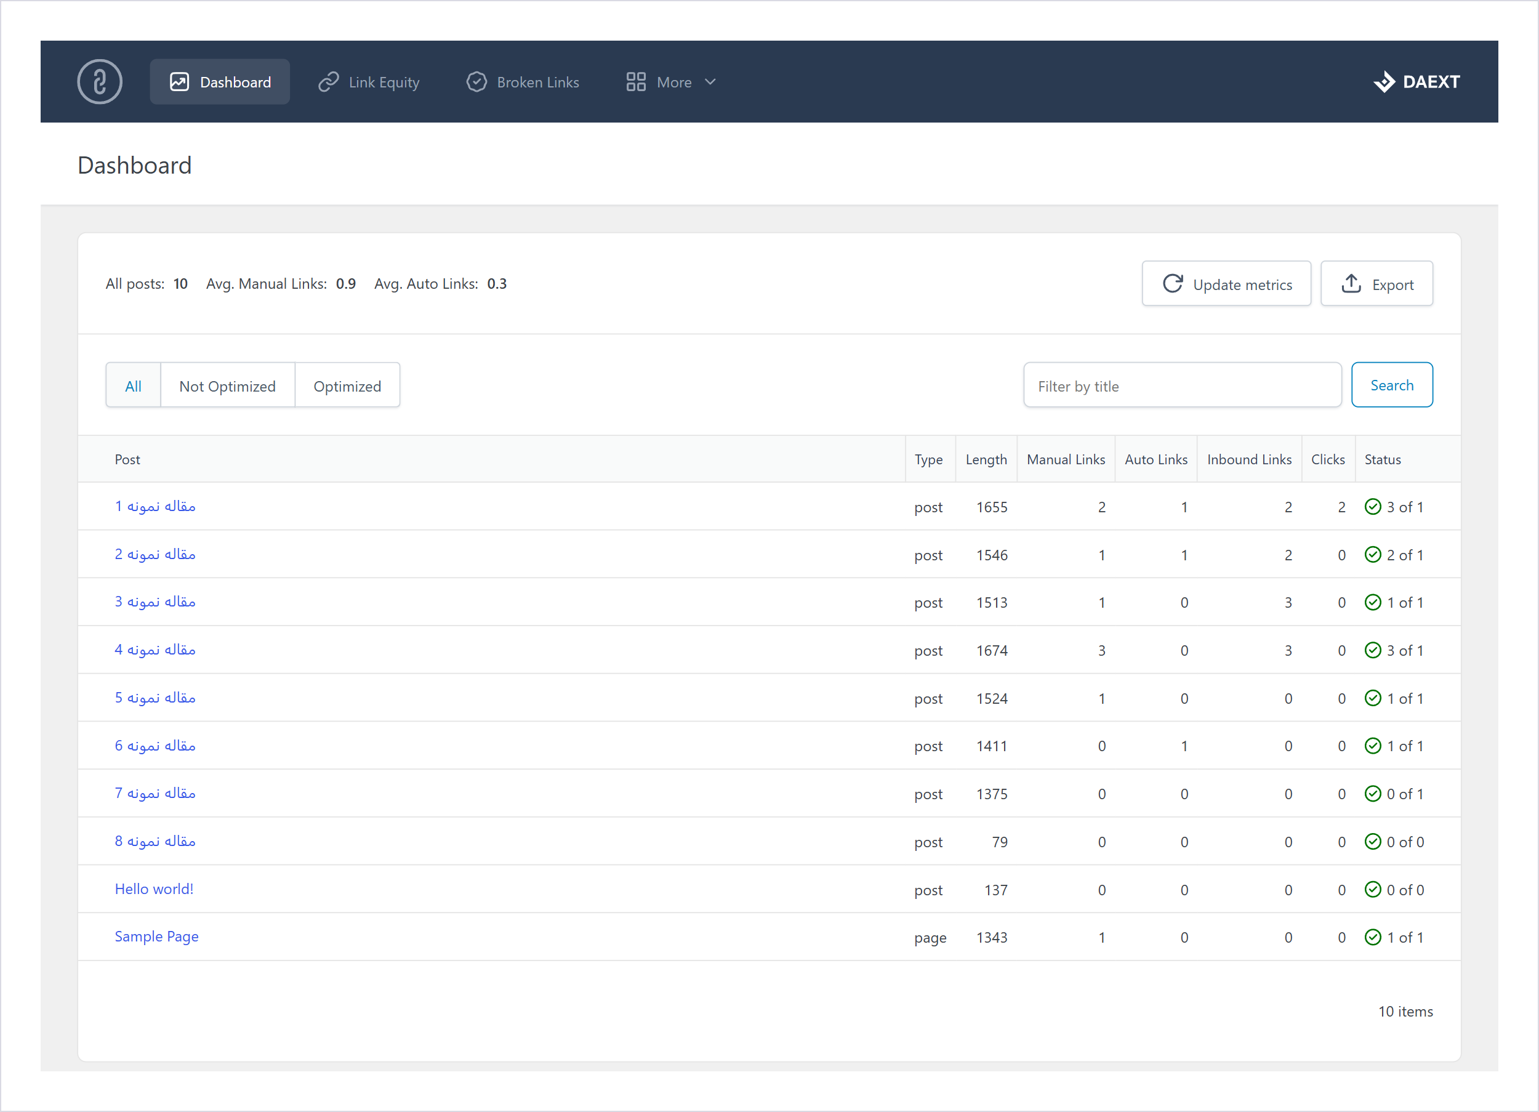Click green status checkmark for Sample Page
This screenshot has height=1112, width=1539.
(x=1372, y=938)
